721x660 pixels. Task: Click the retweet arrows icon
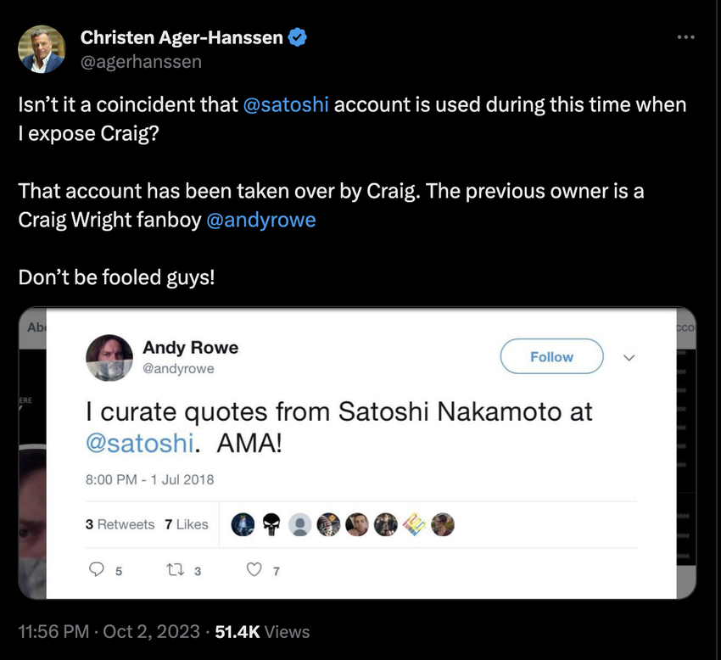[x=176, y=569]
